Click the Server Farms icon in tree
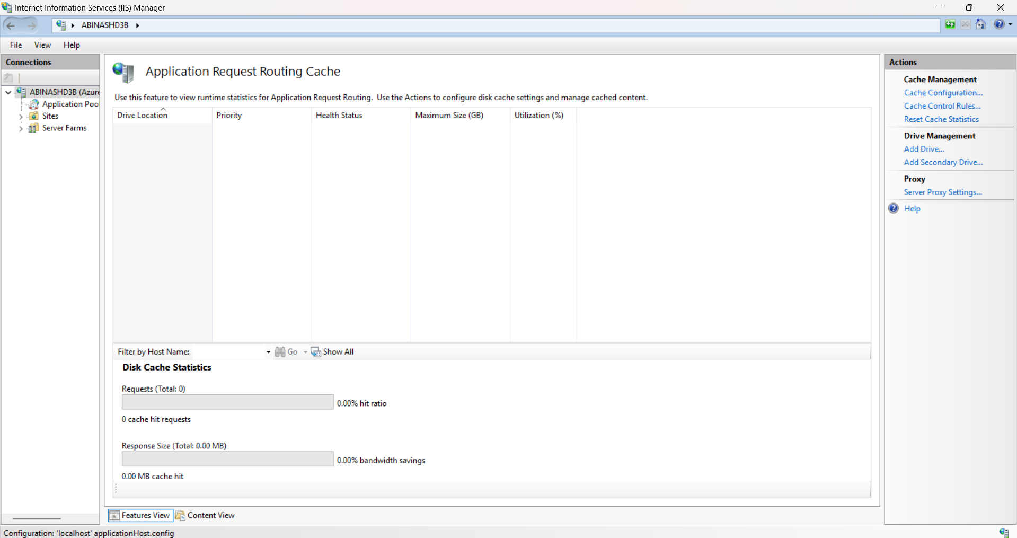This screenshot has height=538, width=1017. (34, 128)
